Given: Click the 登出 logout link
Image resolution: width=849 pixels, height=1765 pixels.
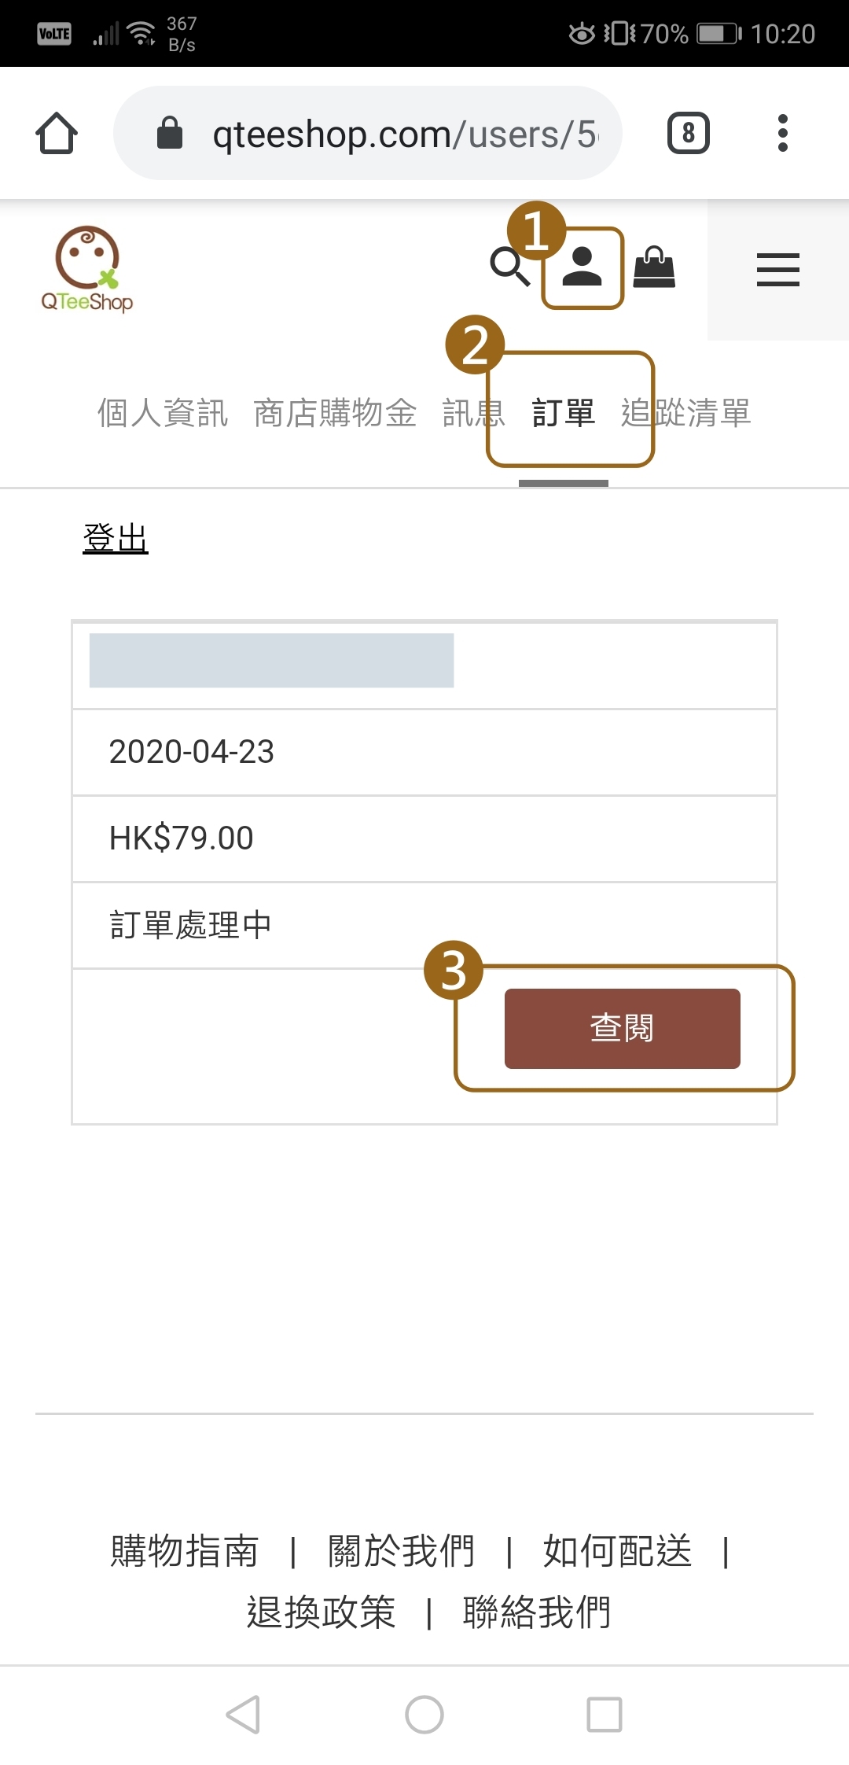Looking at the screenshot, I should click(x=116, y=539).
